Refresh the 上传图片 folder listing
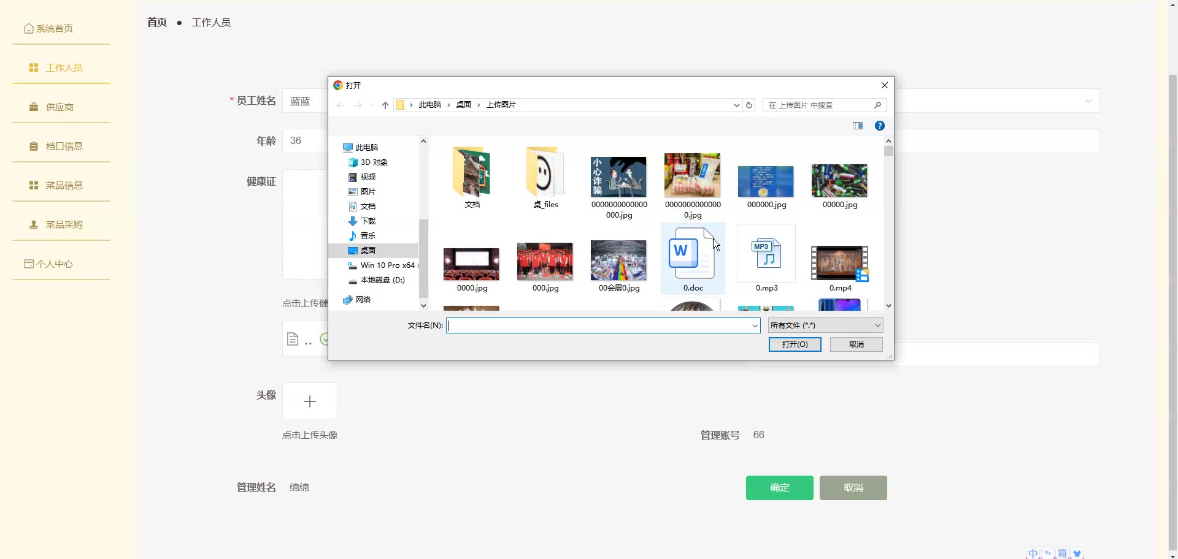The height and width of the screenshot is (559, 1178). coord(749,105)
